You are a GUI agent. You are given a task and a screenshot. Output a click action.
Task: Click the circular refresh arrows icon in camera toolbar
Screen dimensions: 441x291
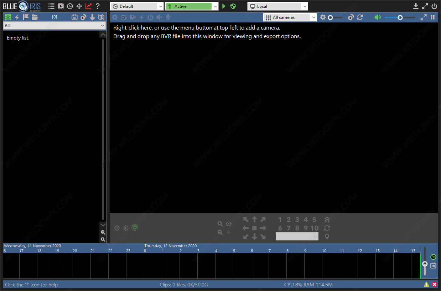(360, 17)
